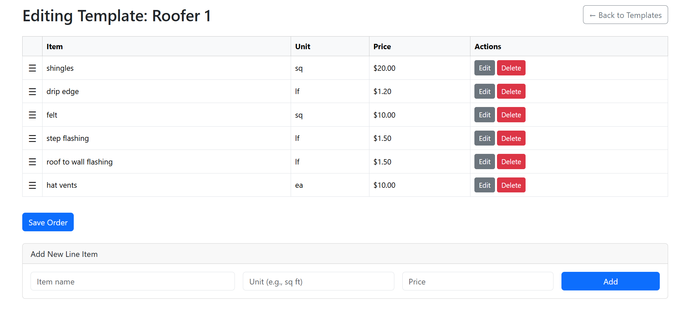This screenshot has width=693, height=327.
Task: Edit the hat vents line item
Action: [484, 185]
